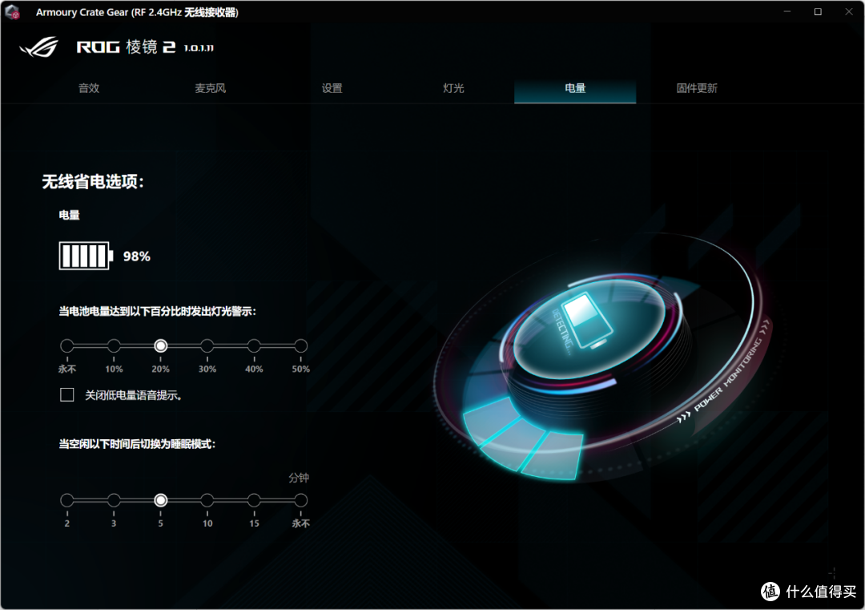Set sleep timer to 3 minutes
This screenshot has width=865, height=610.
click(x=114, y=500)
